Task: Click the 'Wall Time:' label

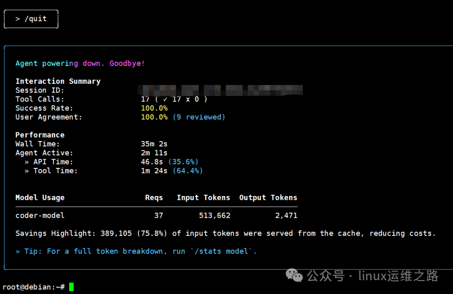Action: [x=37, y=144]
